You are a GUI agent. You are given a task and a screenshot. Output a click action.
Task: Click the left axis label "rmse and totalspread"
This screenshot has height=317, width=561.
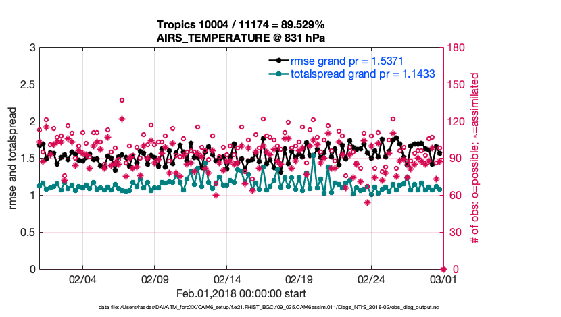pos(14,158)
